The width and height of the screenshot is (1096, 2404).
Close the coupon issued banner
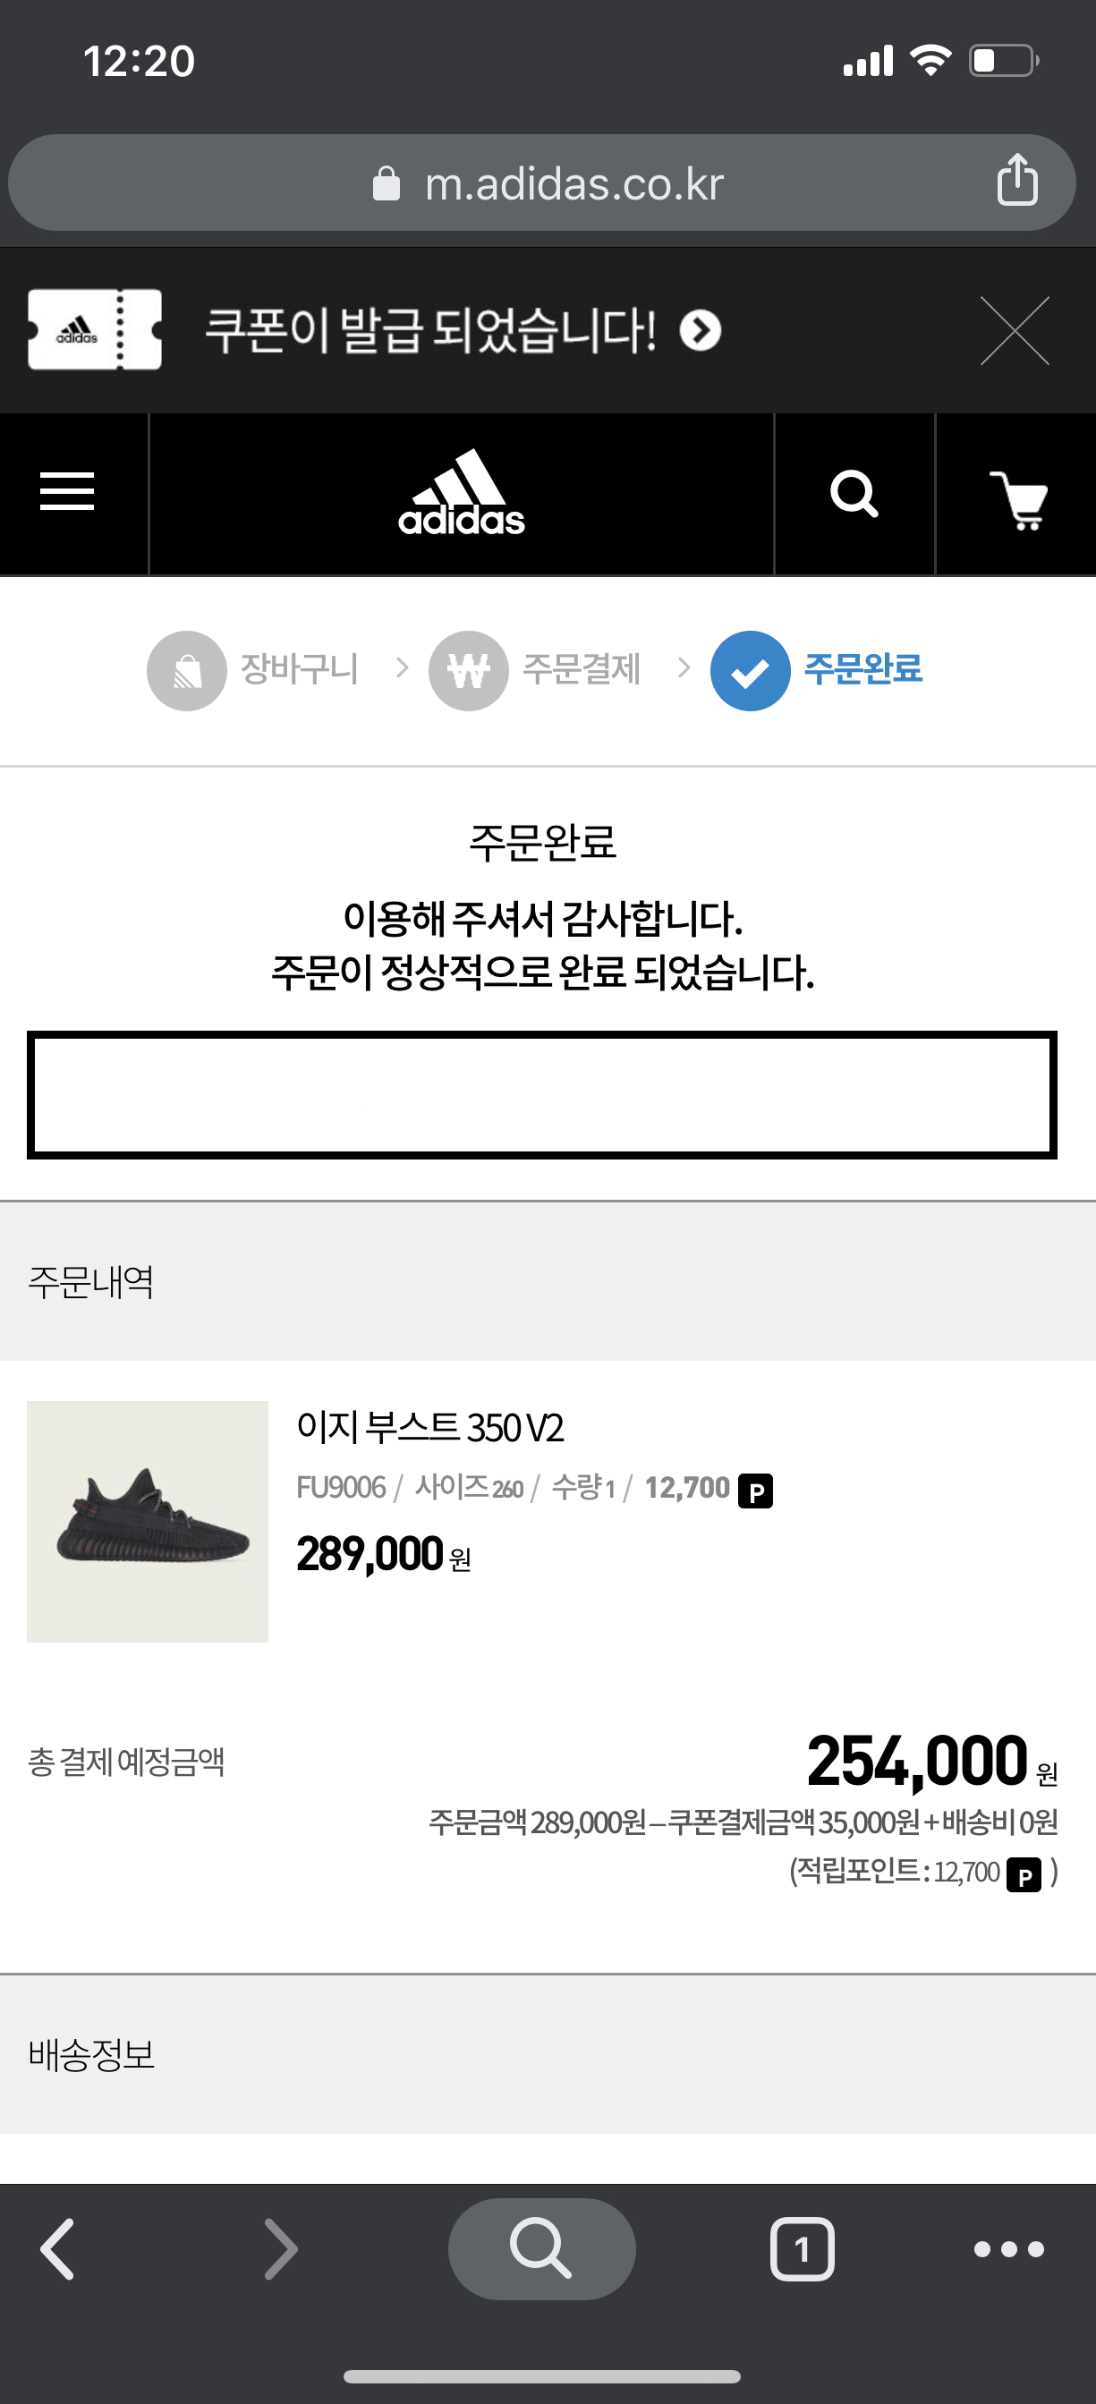click(x=1015, y=330)
